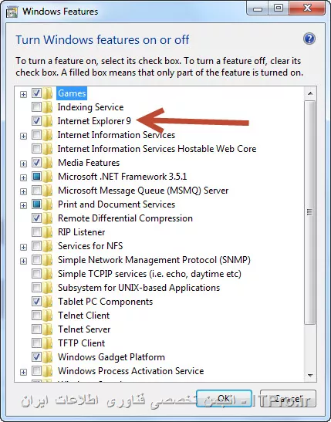Click the RIP Listener folder icon

click(47, 232)
